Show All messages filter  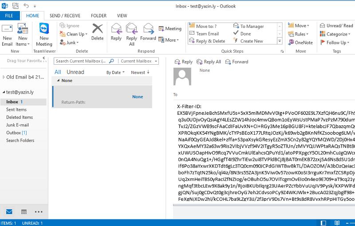(x=58, y=72)
